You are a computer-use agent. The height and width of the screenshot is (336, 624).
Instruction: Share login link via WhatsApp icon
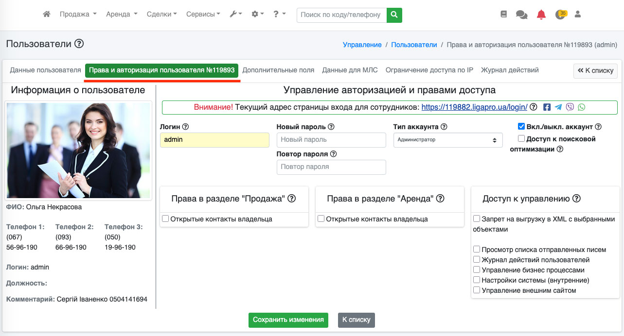point(582,107)
